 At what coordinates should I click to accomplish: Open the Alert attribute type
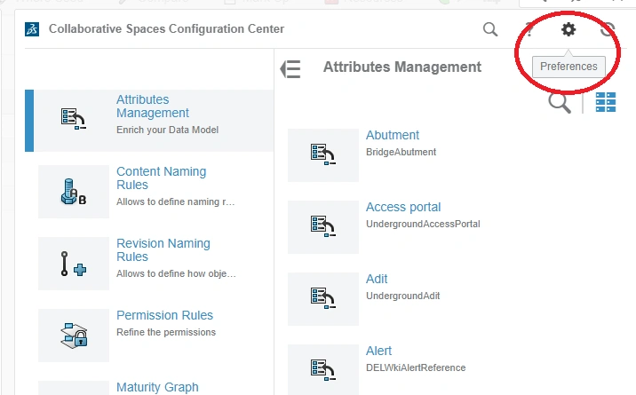pyautogui.click(x=378, y=352)
